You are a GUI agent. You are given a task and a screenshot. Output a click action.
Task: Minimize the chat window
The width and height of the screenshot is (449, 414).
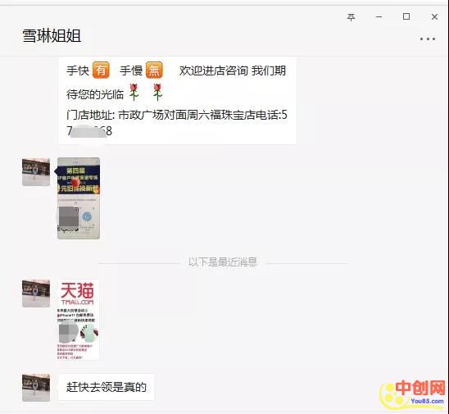pos(379,17)
